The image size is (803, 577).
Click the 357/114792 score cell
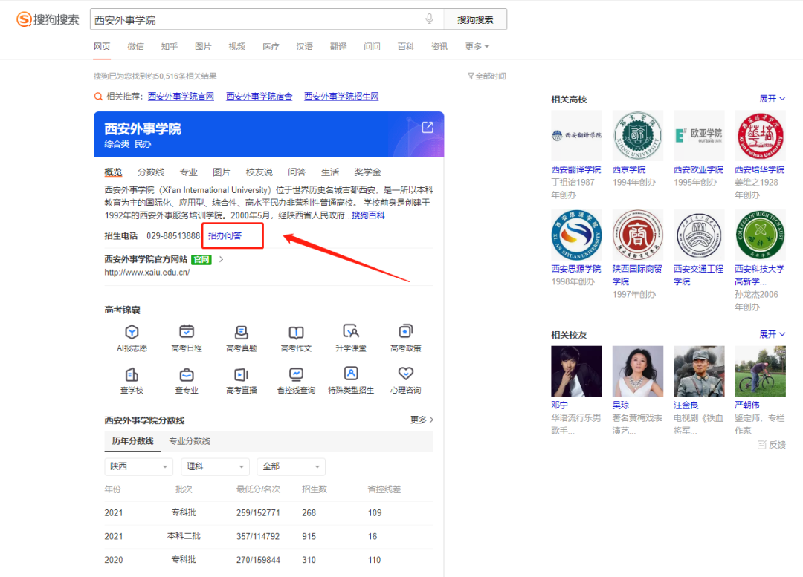(258, 537)
